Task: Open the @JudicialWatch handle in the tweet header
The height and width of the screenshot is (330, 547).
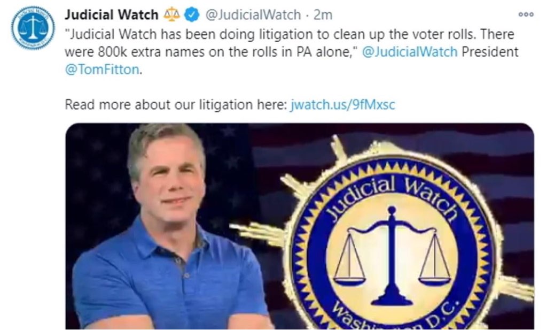Action: point(253,14)
